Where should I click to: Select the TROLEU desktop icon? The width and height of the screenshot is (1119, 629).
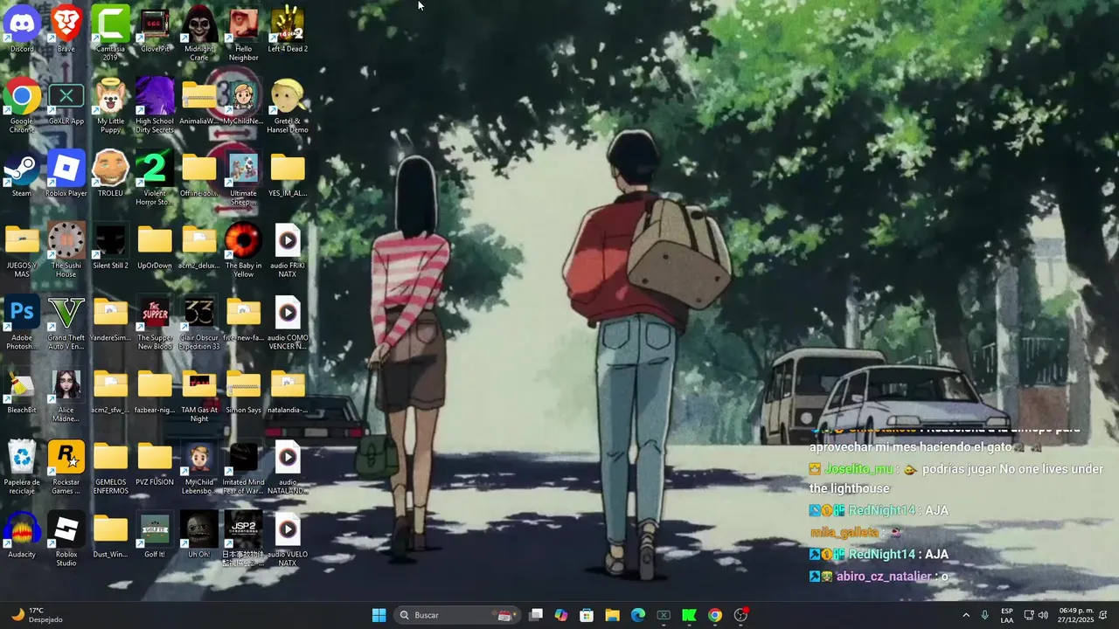(x=110, y=174)
